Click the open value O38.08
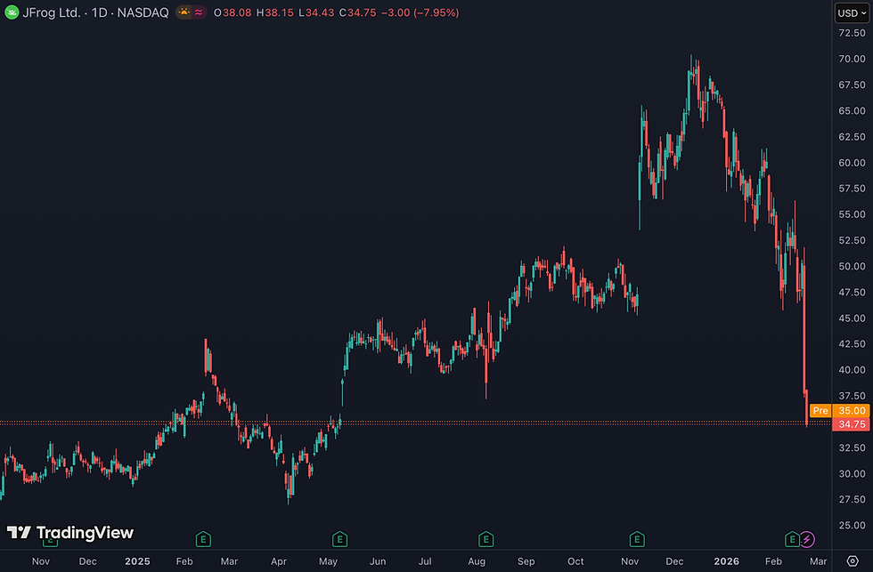Screen dimensions: 873x572 [x=233, y=12]
